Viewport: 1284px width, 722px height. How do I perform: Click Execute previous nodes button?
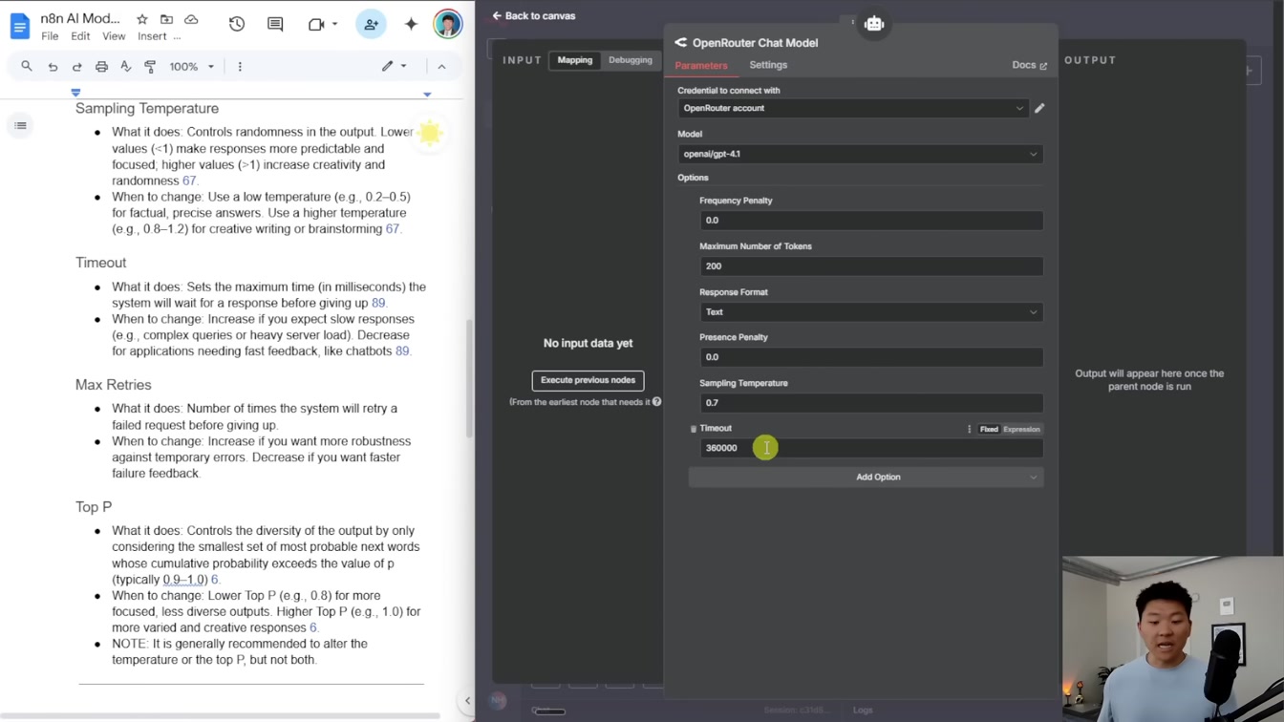coord(588,380)
